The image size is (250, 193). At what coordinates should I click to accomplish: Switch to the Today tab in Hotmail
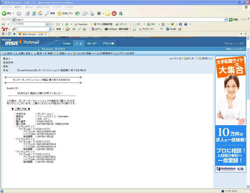[66, 43]
